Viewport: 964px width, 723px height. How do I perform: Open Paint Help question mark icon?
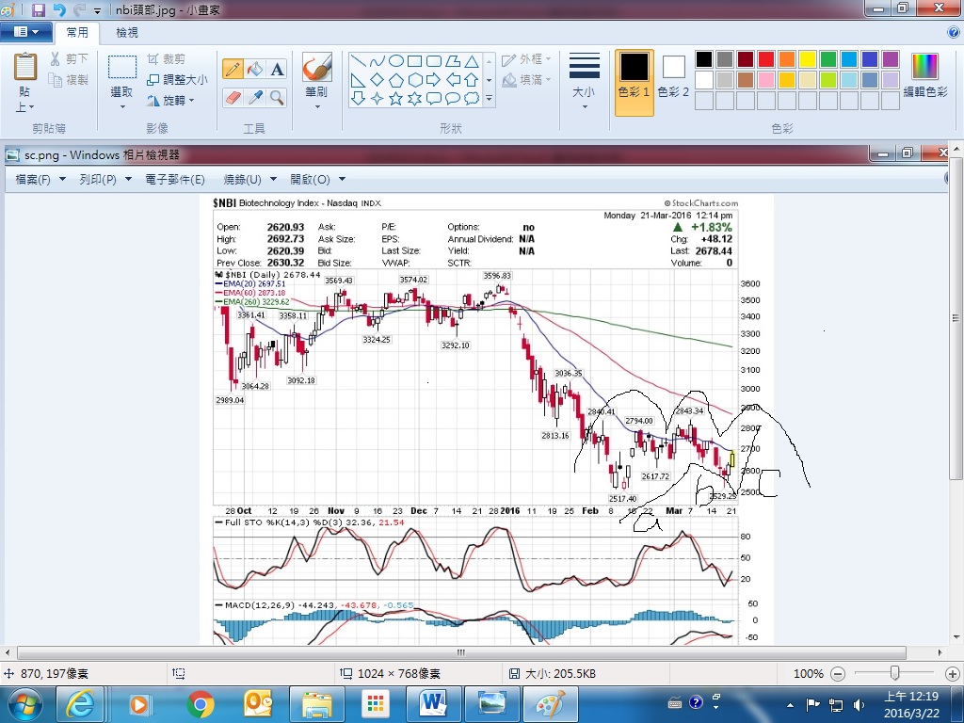point(954,32)
